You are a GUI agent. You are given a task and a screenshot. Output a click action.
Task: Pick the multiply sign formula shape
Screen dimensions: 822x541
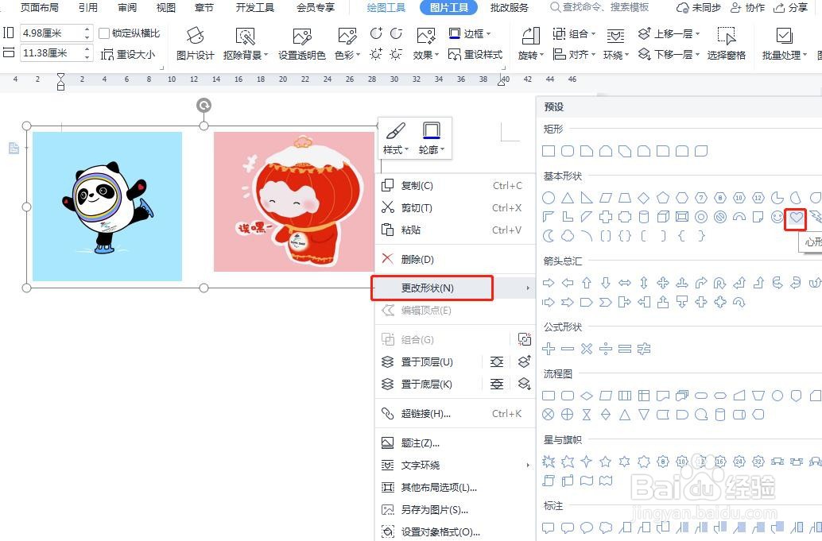click(587, 348)
